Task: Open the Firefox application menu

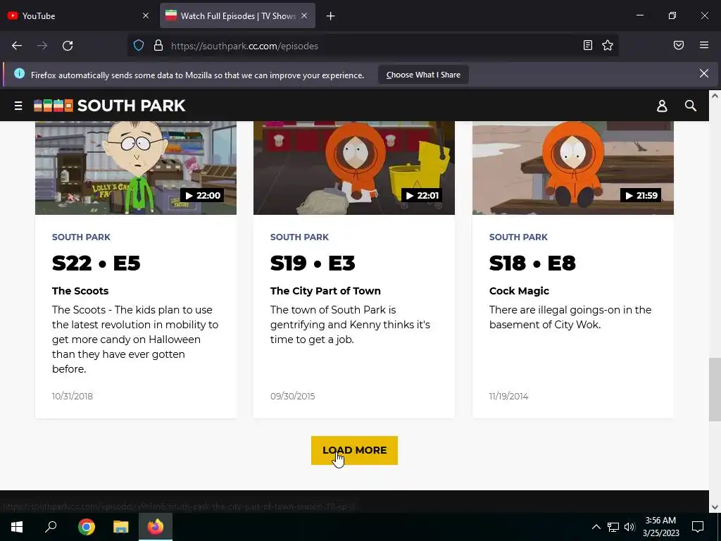Action: 704,45
